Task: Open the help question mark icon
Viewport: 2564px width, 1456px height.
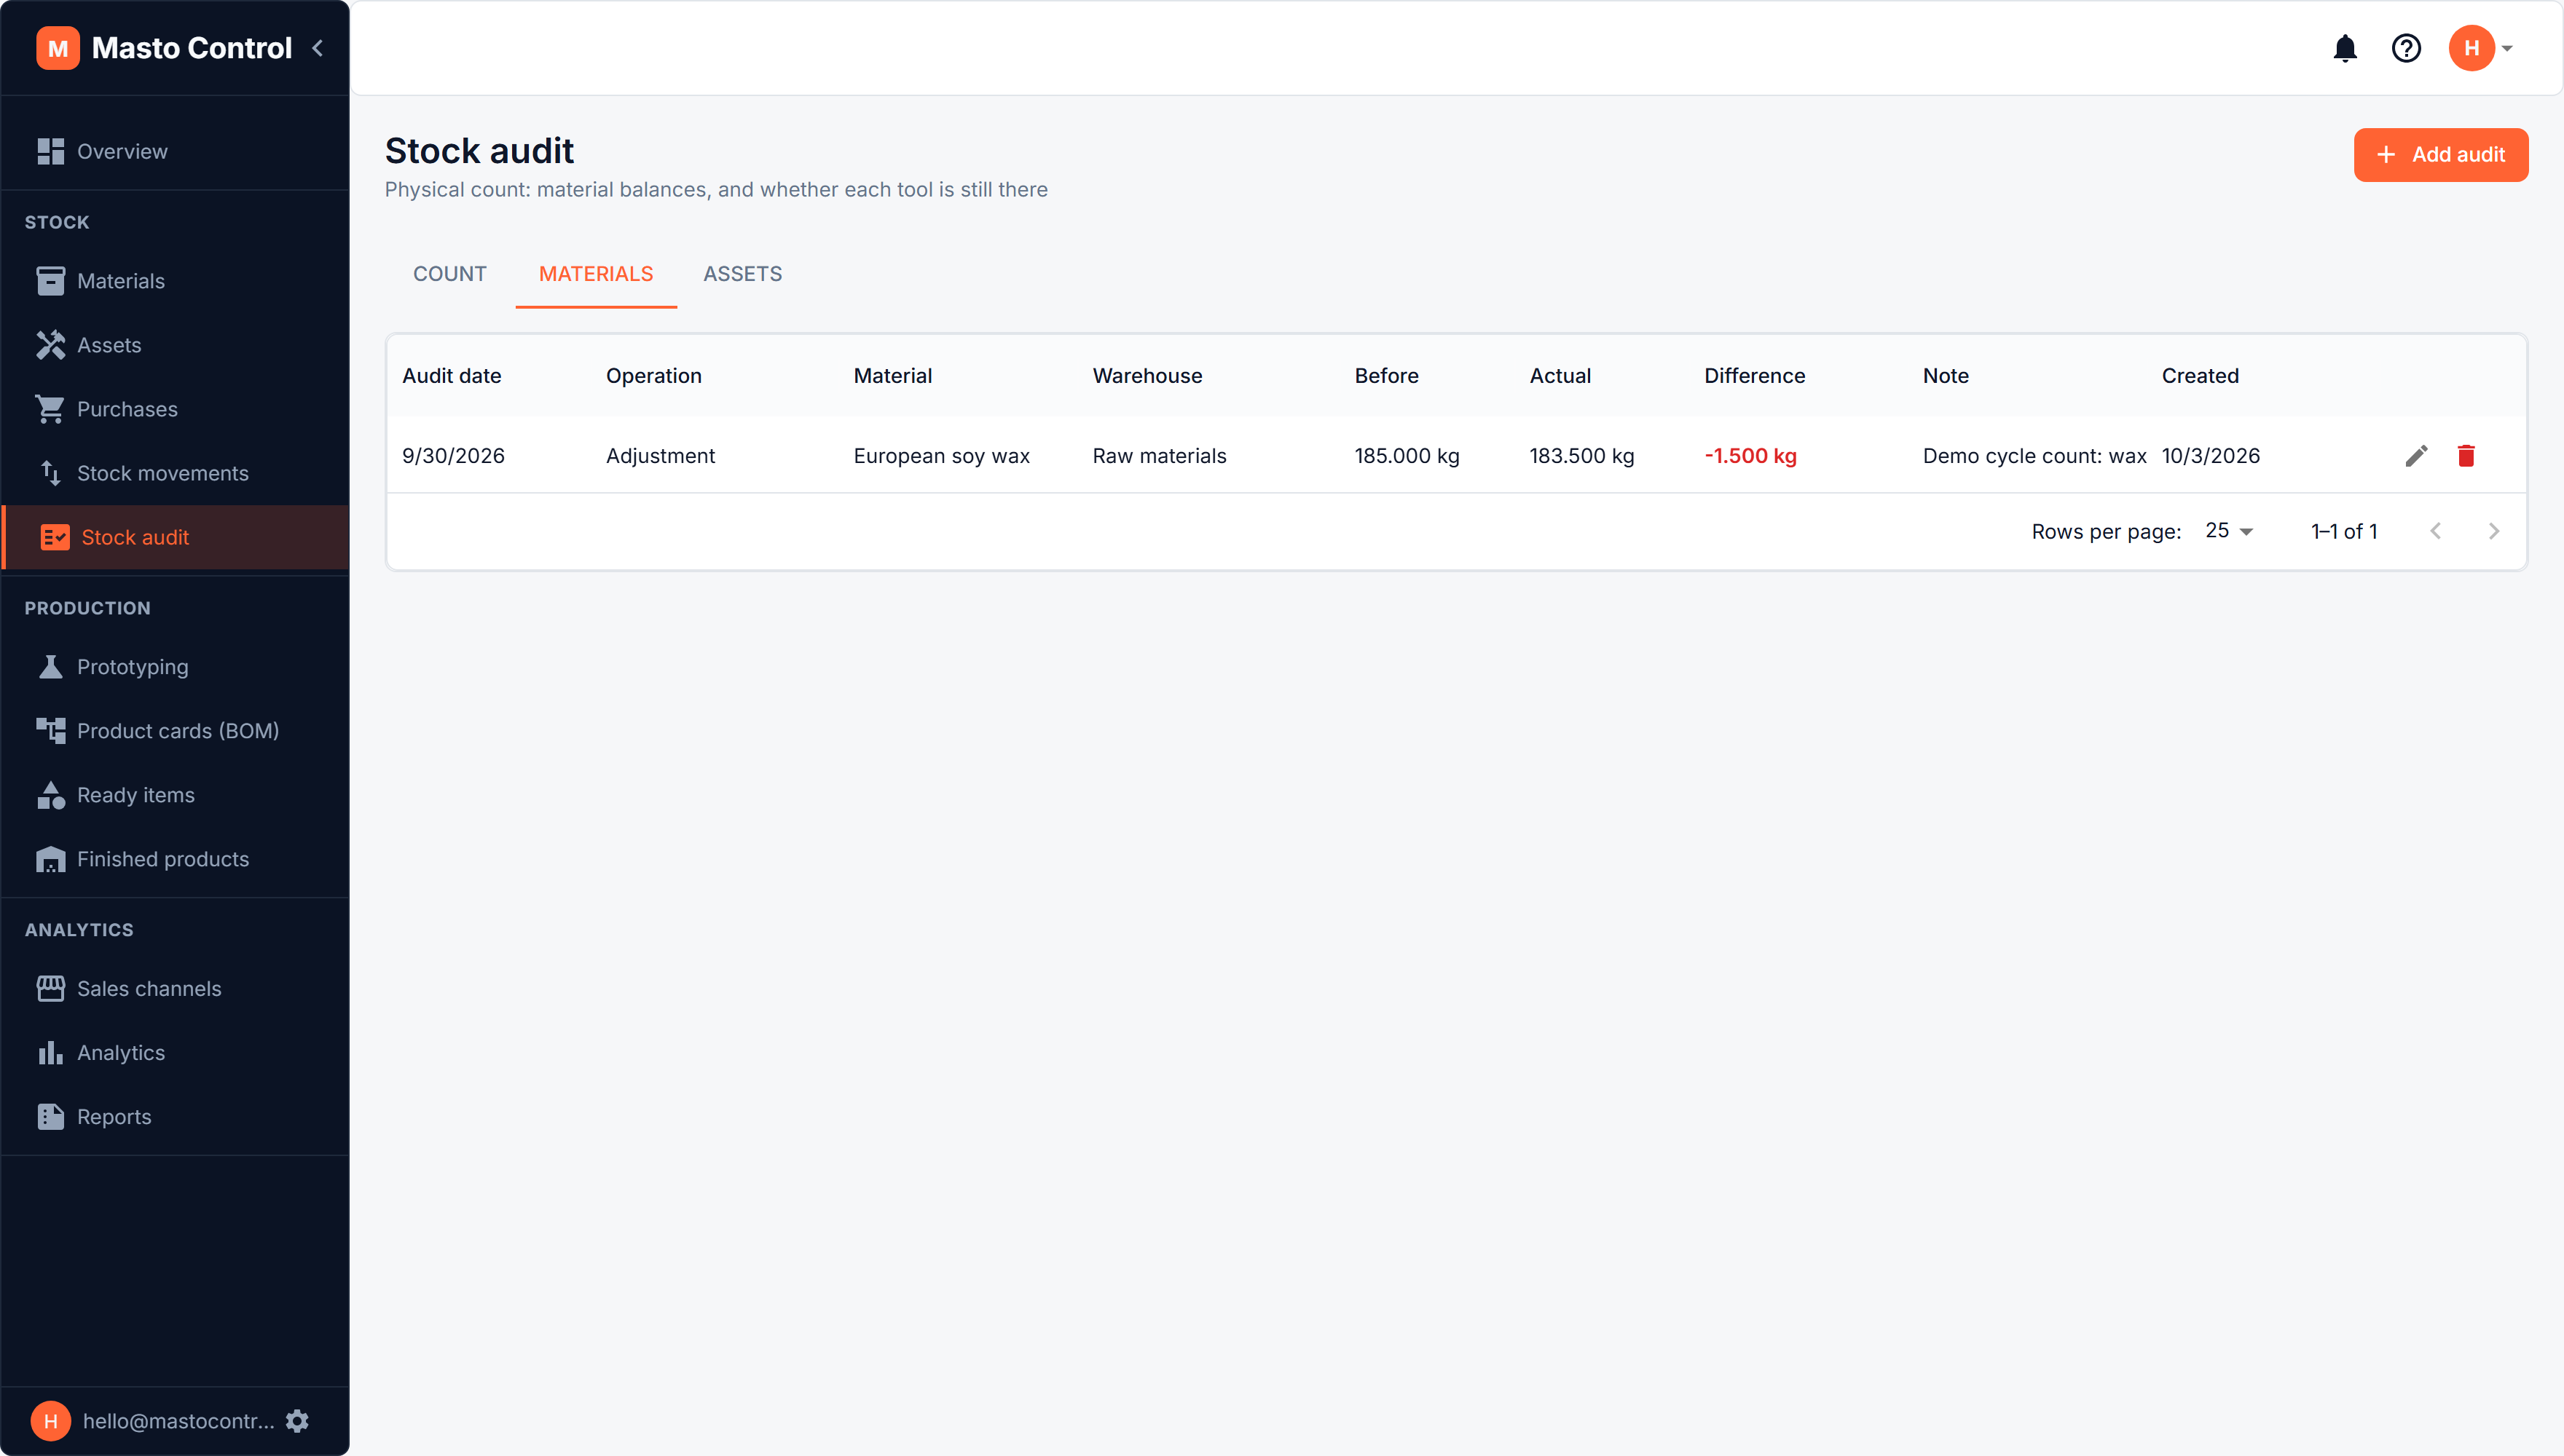Action: (2406, 48)
